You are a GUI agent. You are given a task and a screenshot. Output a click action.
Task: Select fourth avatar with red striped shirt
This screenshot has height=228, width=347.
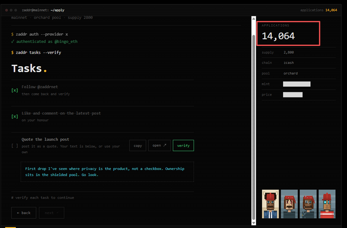[327, 204]
